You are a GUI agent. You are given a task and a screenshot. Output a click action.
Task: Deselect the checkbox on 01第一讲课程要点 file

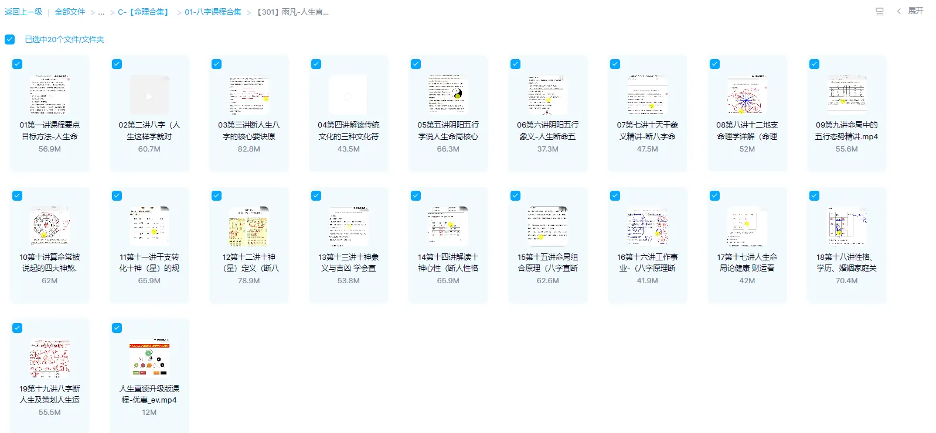coord(18,64)
